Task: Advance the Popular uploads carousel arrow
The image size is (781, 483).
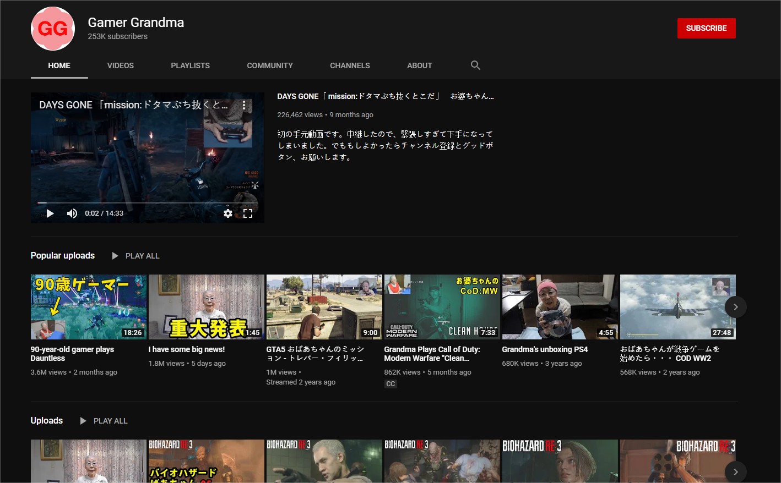Action: pos(735,307)
